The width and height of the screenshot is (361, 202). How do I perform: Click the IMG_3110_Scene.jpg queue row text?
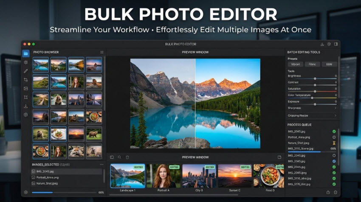pyautogui.click(x=300, y=149)
